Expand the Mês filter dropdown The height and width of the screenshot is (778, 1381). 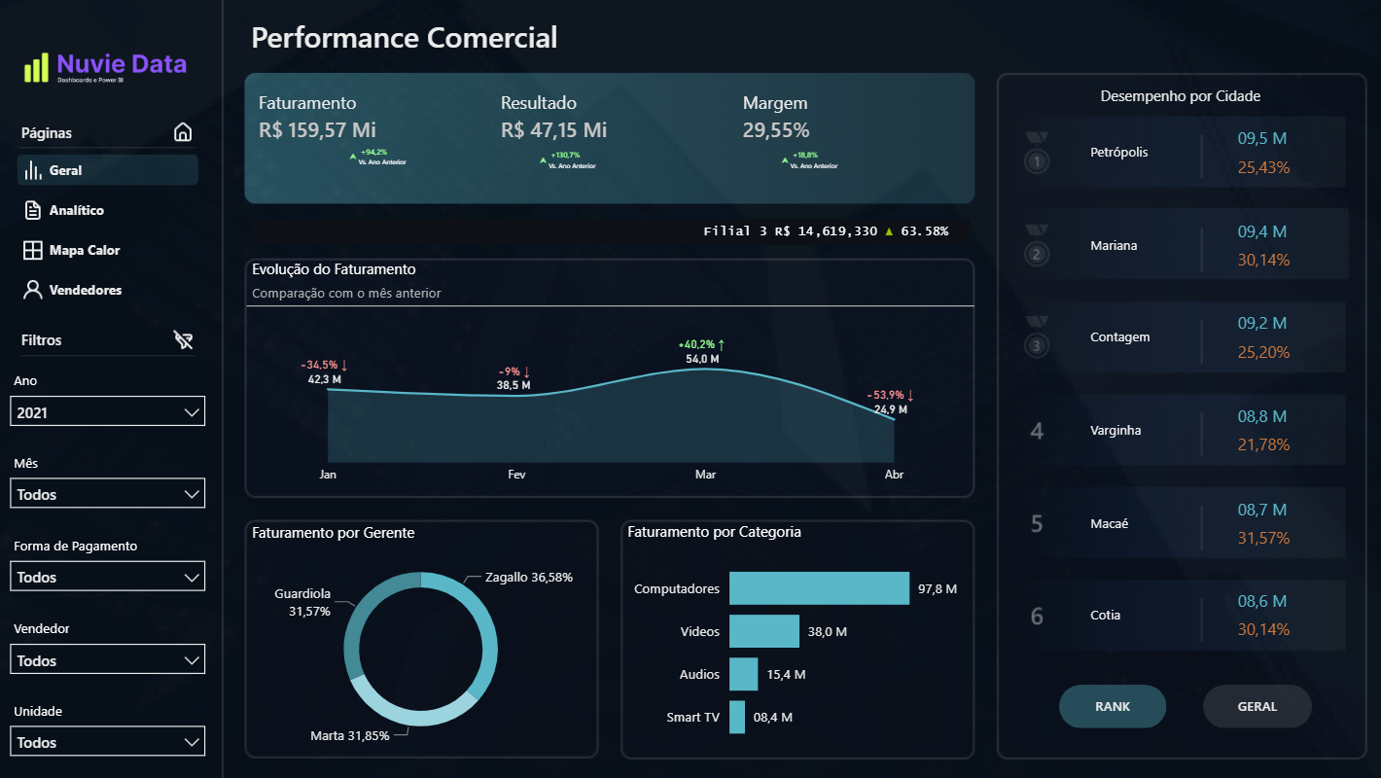[108, 493]
